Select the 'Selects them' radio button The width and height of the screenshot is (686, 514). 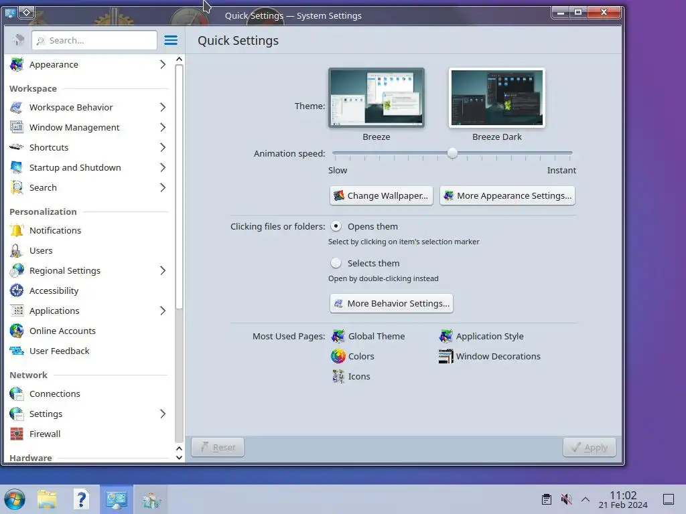coord(336,263)
